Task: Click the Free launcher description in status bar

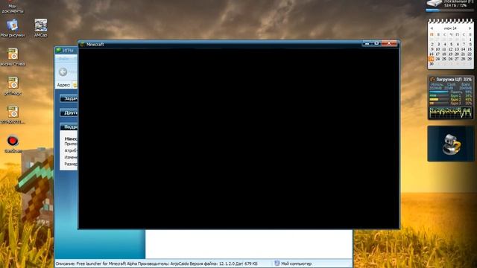Action: point(157,264)
